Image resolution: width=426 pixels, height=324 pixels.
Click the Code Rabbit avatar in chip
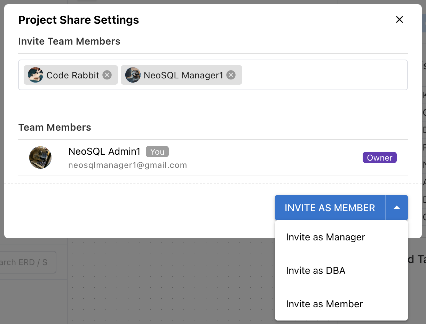click(x=35, y=75)
